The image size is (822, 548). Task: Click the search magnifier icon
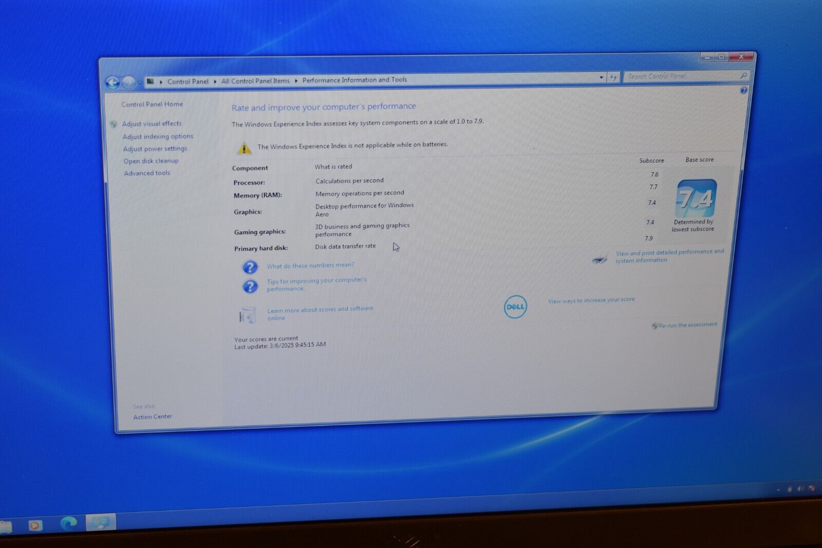click(743, 75)
